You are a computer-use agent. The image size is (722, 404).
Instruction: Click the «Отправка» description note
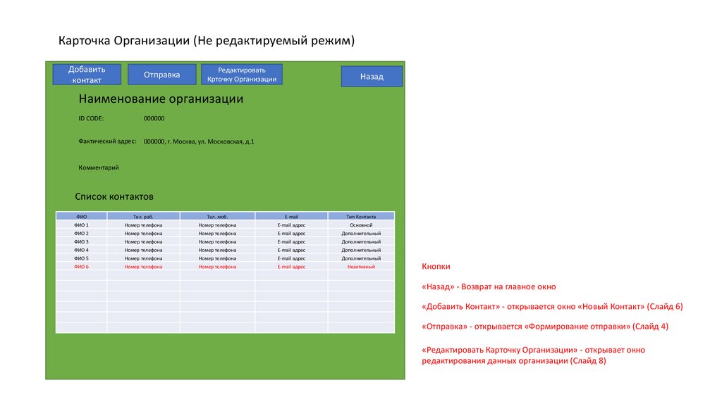pos(545,327)
